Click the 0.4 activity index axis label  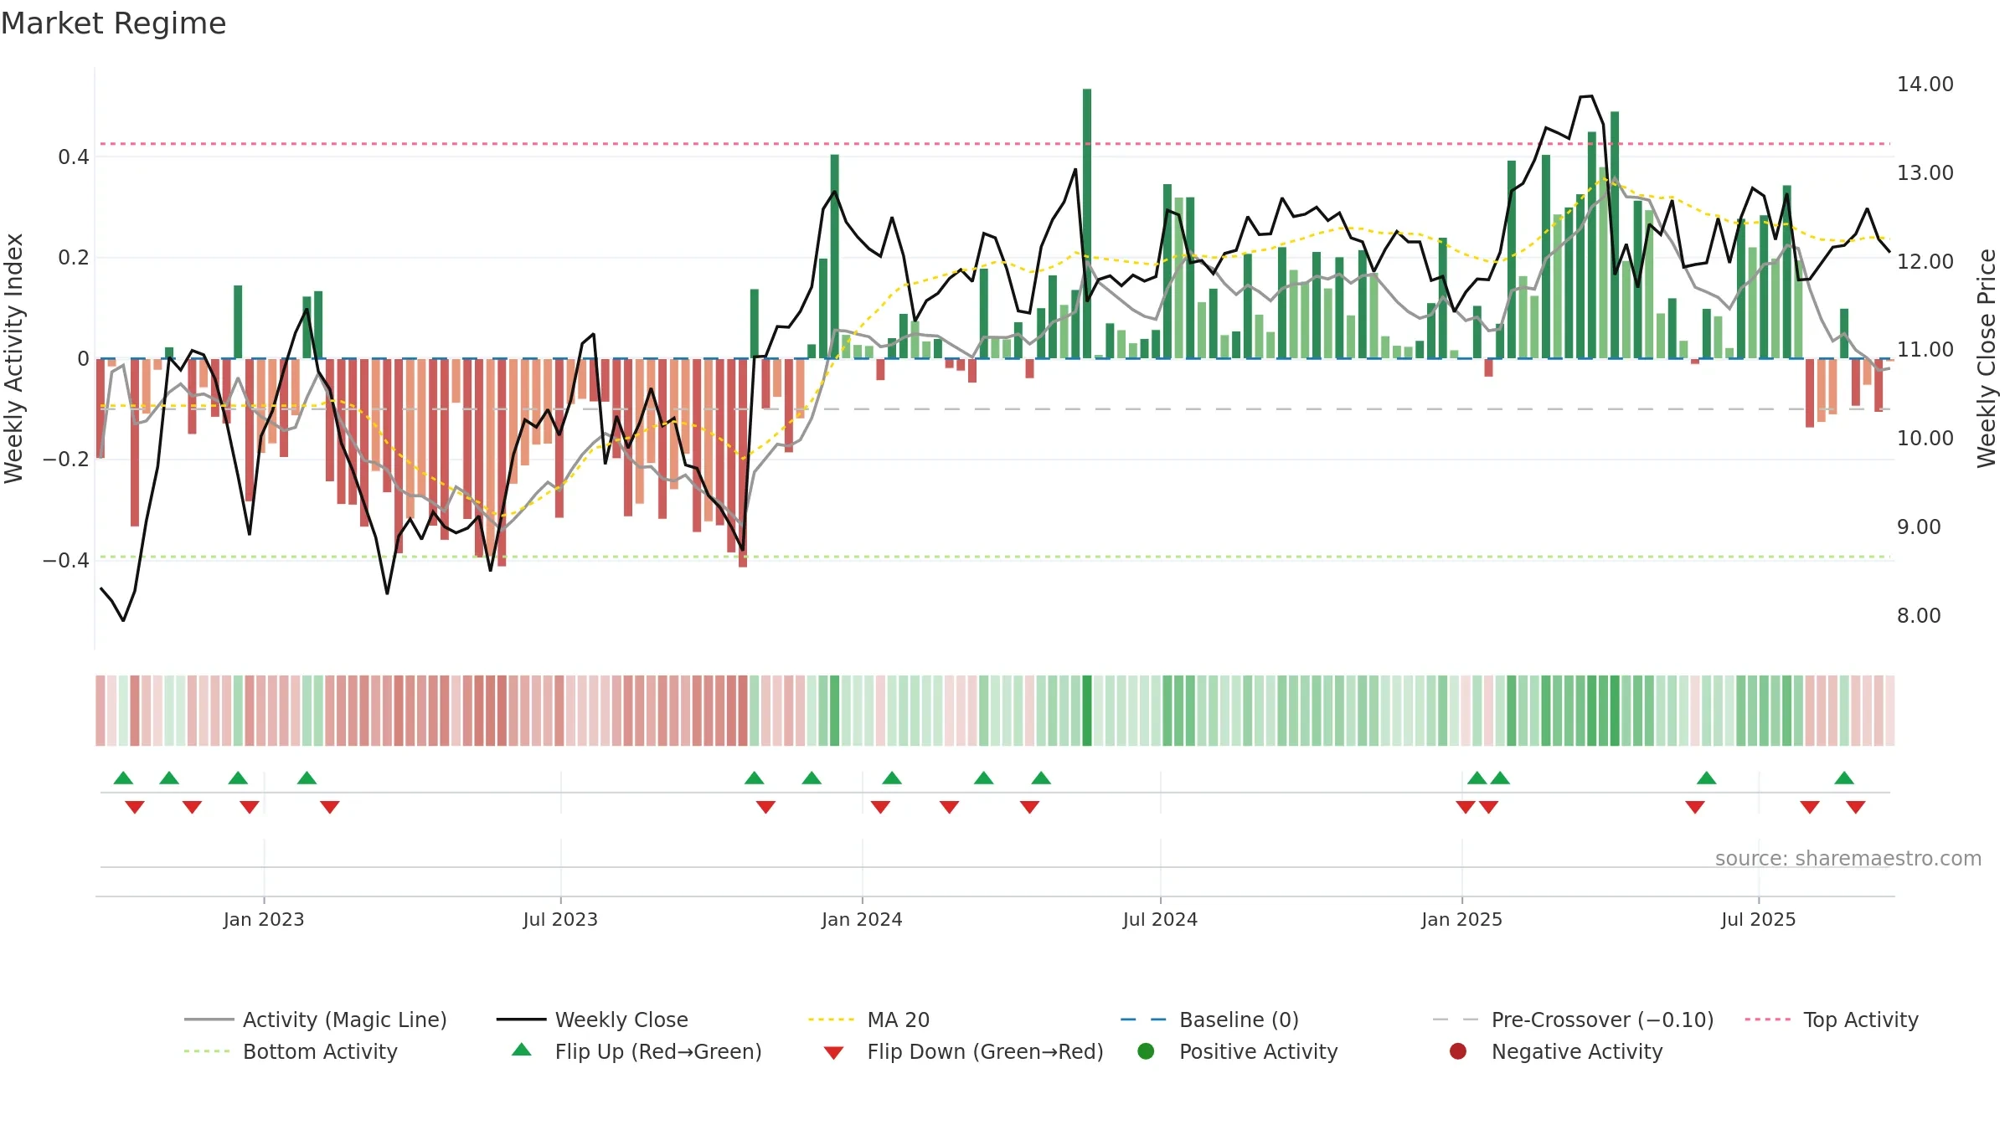(x=74, y=157)
